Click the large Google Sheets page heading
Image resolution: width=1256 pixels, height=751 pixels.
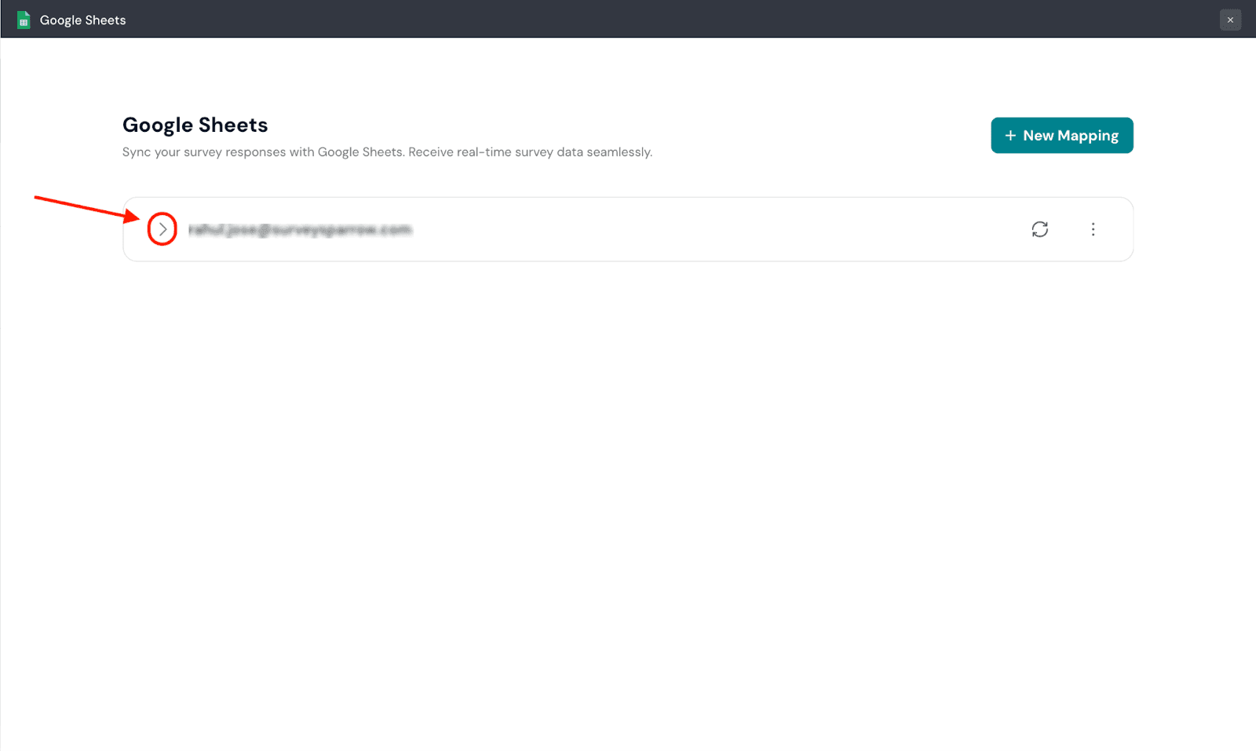[195, 125]
